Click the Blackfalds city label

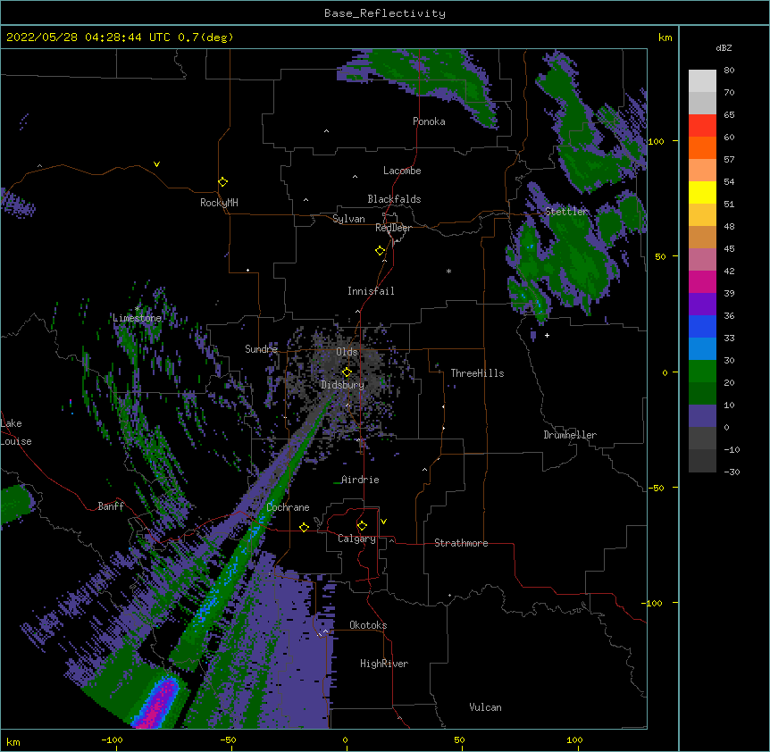(394, 199)
